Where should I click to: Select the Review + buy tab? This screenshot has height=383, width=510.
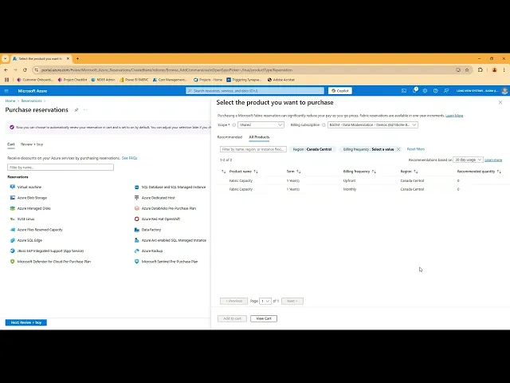click(32, 144)
